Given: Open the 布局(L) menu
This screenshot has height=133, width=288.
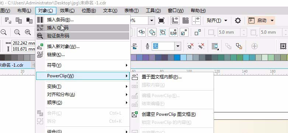Looking at the screenshot, I should [24, 11].
